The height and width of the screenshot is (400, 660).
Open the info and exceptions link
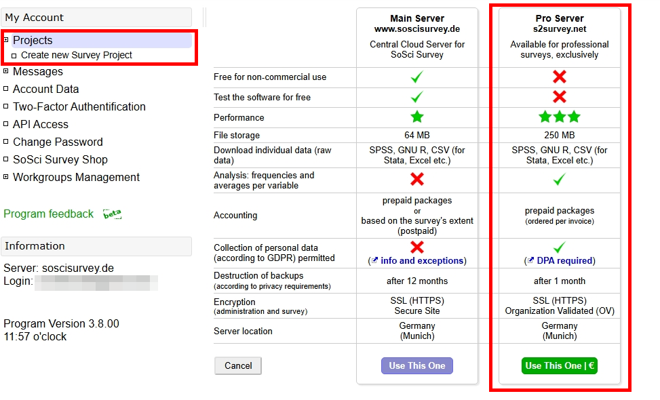(x=422, y=262)
